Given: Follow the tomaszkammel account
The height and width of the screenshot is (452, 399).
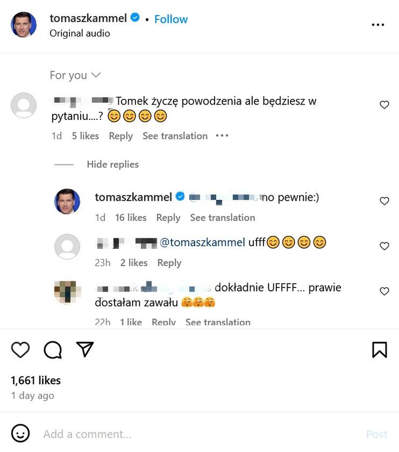Looking at the screenshot, I should tap(171, 19).
